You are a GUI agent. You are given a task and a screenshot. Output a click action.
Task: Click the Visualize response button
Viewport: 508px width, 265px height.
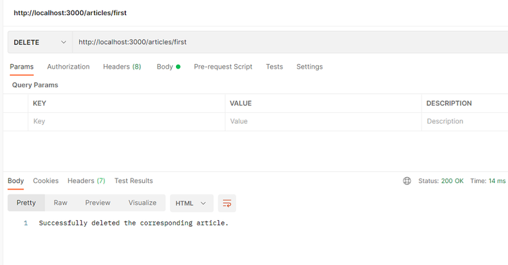[142, 203]
